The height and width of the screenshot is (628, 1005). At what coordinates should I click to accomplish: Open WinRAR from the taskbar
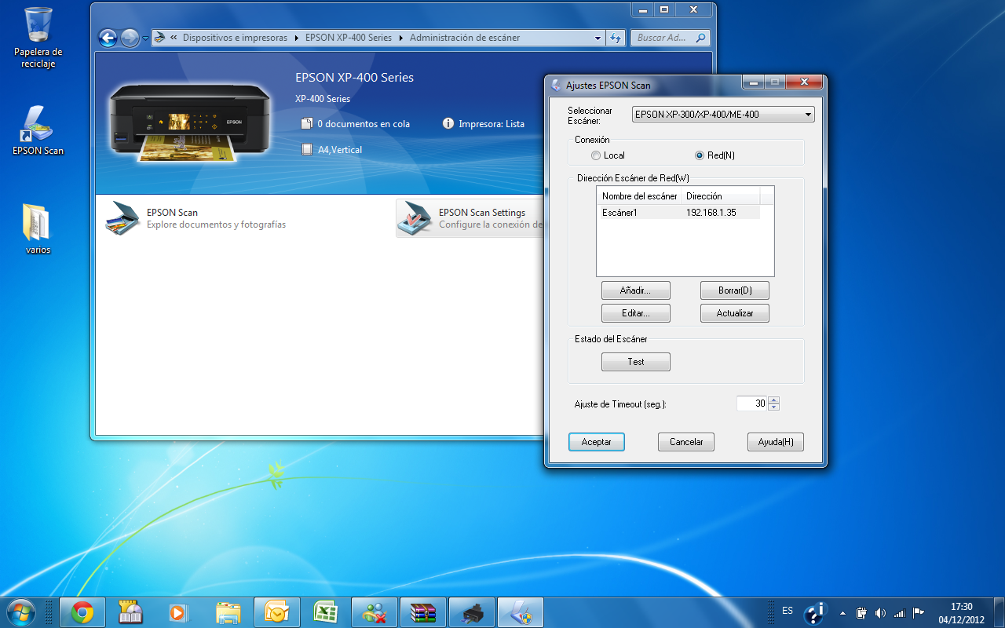click(x=423, y=612)
